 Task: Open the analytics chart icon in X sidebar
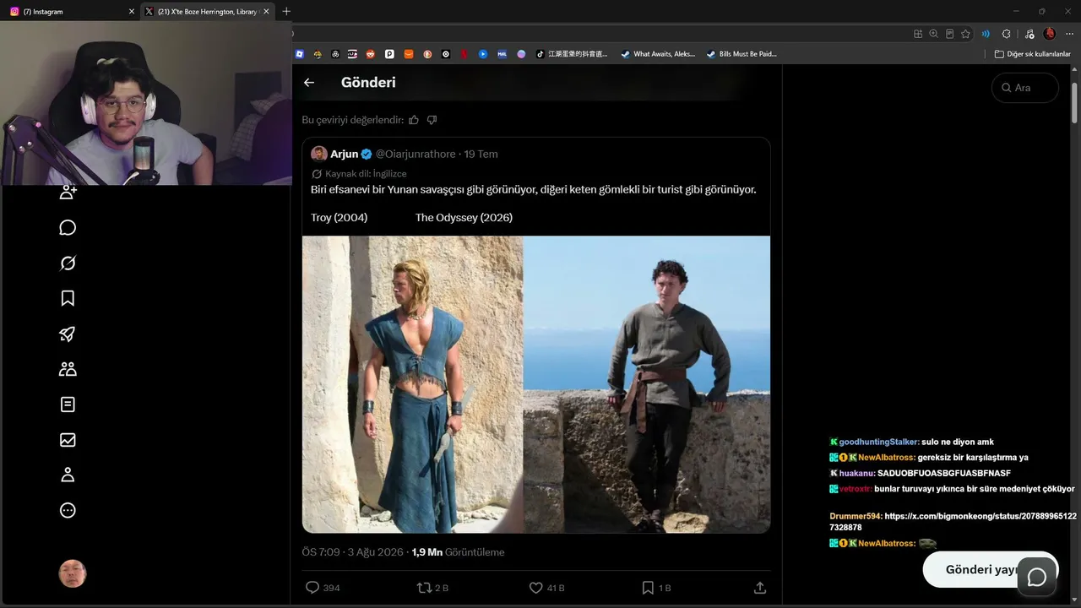[x=68, y=440]
